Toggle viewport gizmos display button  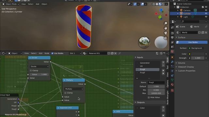coord(135,4)
